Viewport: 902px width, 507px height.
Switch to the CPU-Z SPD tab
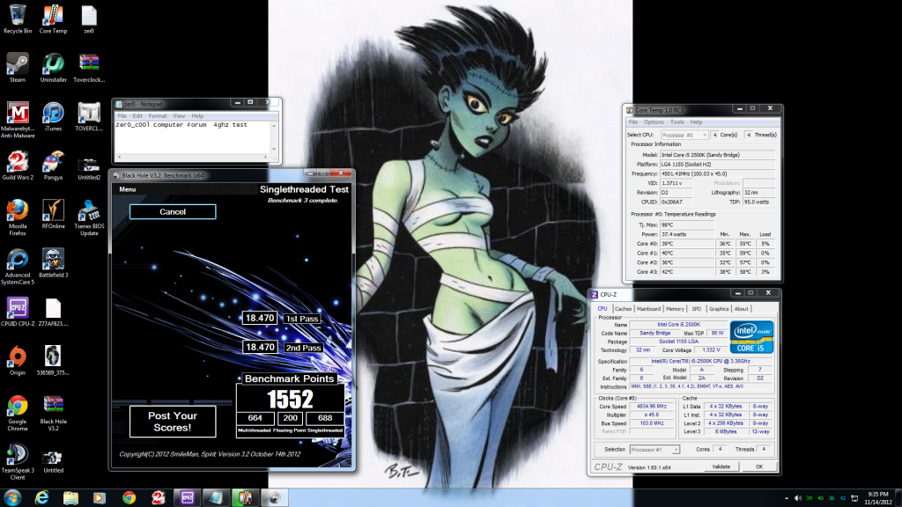[697, 309]
